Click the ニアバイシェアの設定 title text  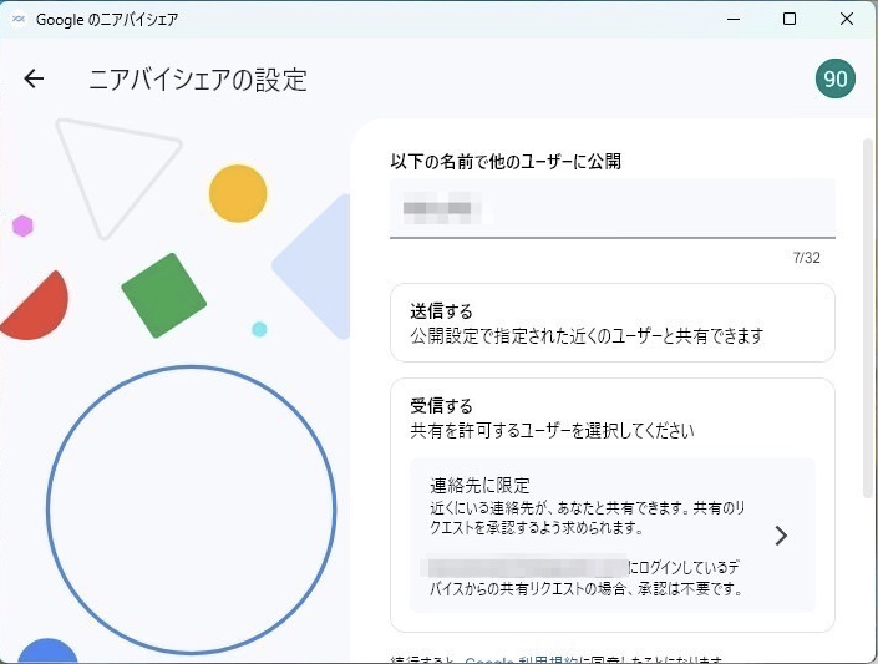tap(198, 80)
